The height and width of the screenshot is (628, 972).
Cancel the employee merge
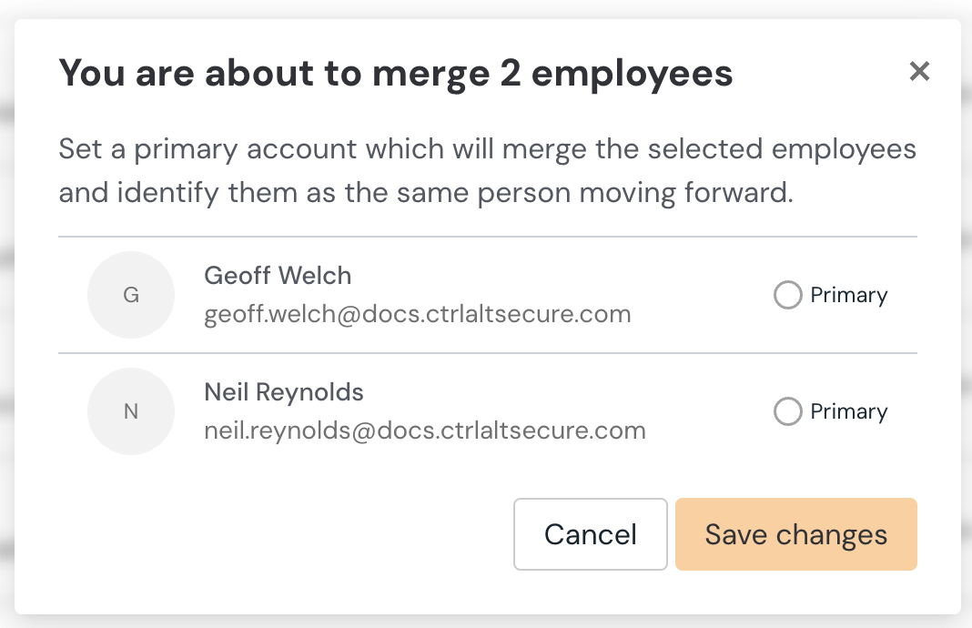(x=590, y=534)
